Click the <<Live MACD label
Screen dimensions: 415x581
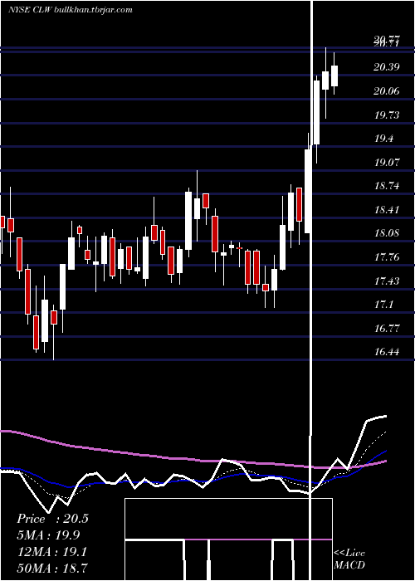(x=349, y=559)
